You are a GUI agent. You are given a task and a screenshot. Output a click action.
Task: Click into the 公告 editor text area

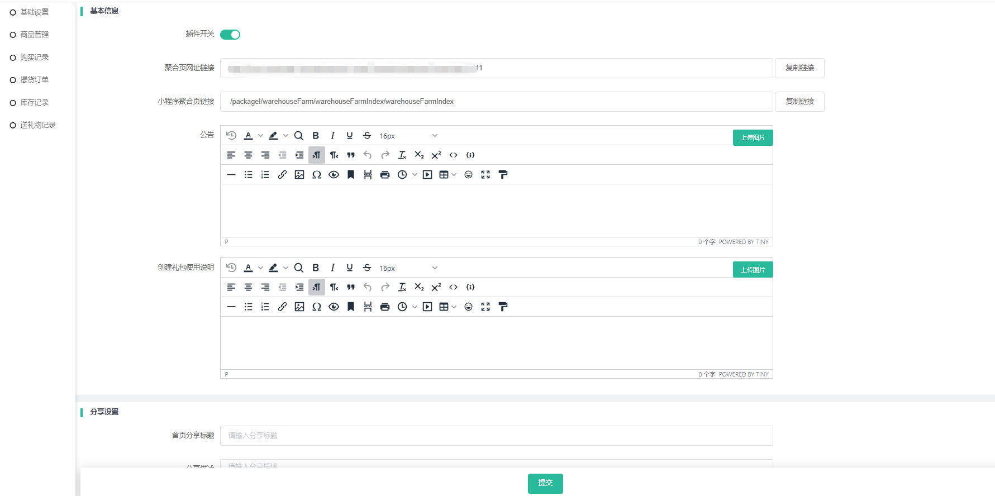[497, 211]
